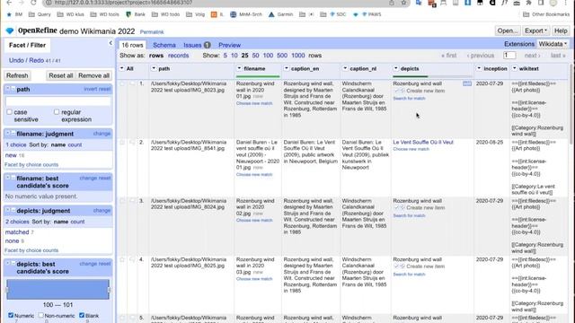Select the Facet / Filter tab
Screen dimensions: 575x323
(x=28, y=46)
